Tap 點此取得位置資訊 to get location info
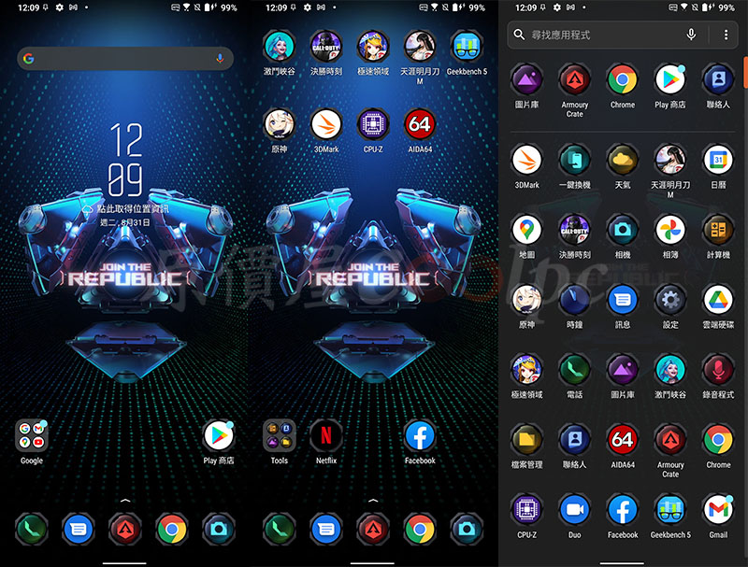Viewport: 748px width, 567px height. [x=135, y=210]
